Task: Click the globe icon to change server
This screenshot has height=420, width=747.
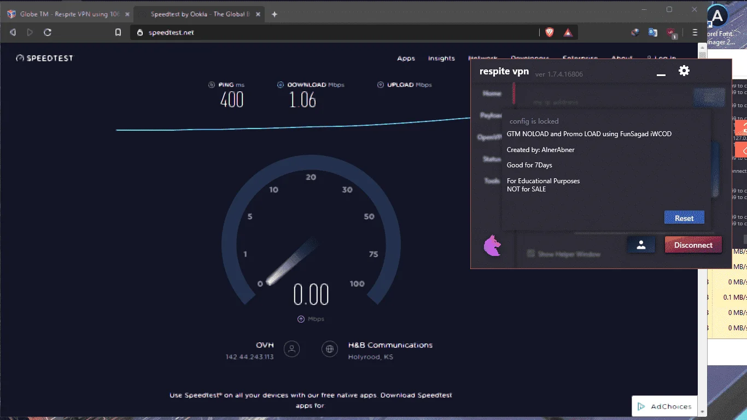Action: coord(330,349)
